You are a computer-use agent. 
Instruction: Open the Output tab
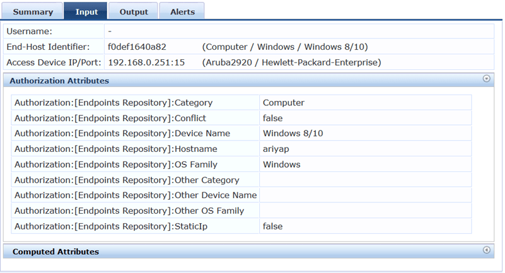pos(133,11)
